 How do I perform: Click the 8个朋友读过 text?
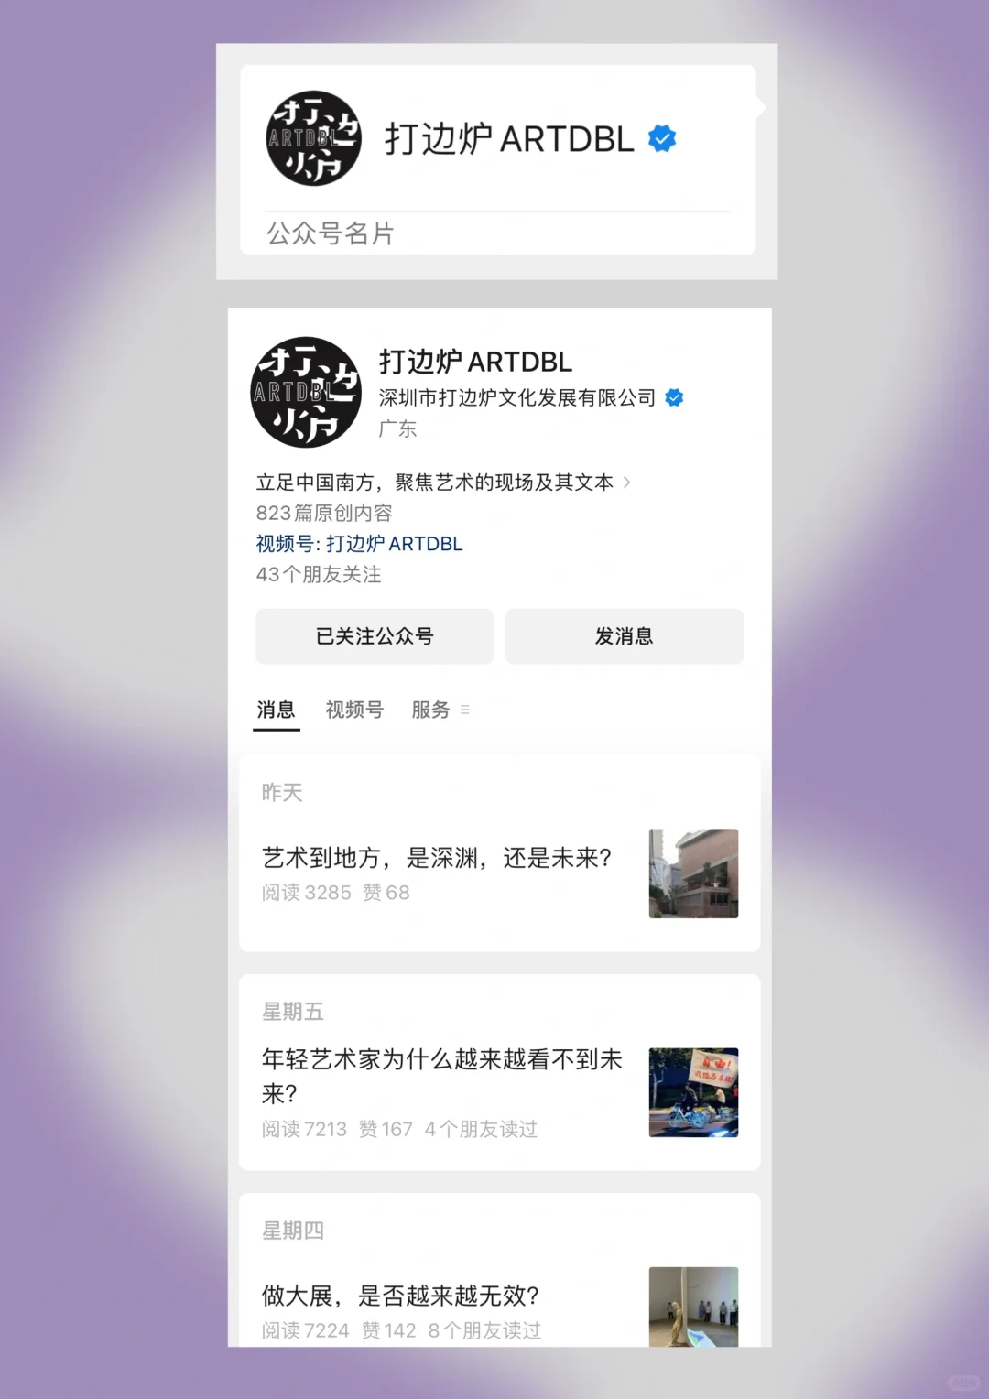pyautogui.click(x=484, y=1330)
